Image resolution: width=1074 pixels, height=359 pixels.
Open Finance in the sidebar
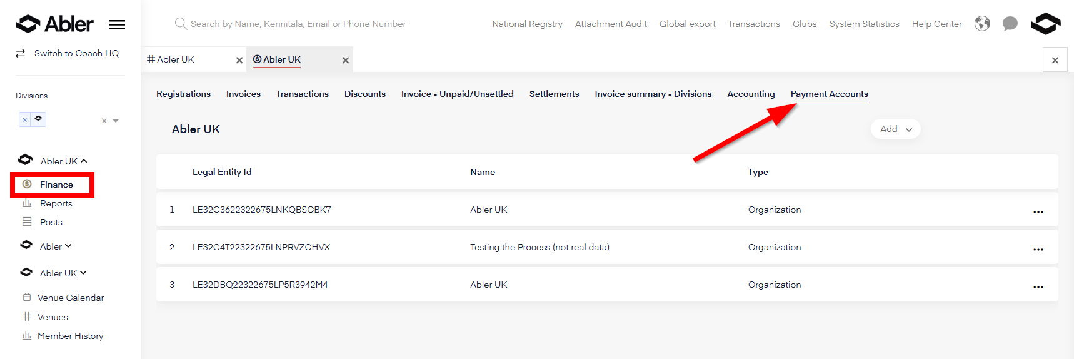point(56,185)
